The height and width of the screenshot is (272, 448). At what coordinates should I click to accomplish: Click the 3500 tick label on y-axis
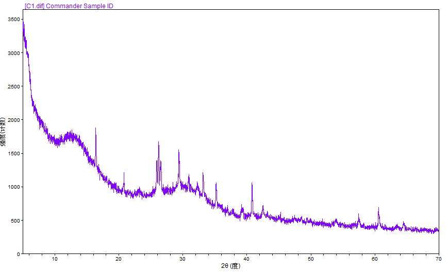[x=13, y=20]
